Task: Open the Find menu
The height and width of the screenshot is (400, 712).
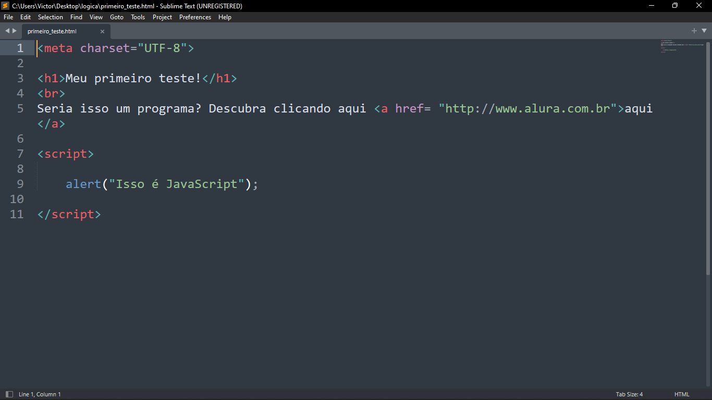Action: click(76, 17)
